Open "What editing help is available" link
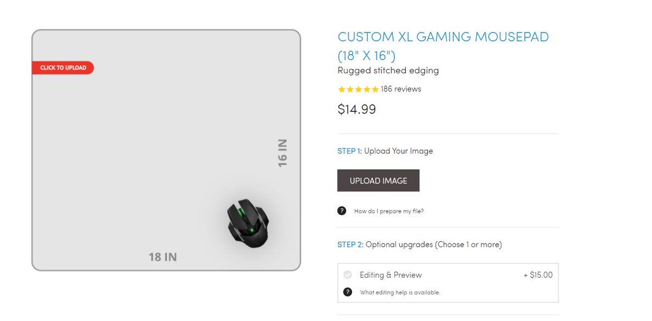Viewport: 652px width, 321px height. point(400,293)
